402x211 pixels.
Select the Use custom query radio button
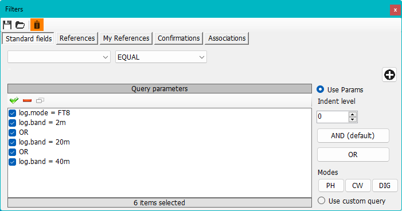pyautogui.click(x=321, y=201)
